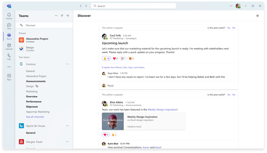Open the Calls phone icon

(9, 56)
